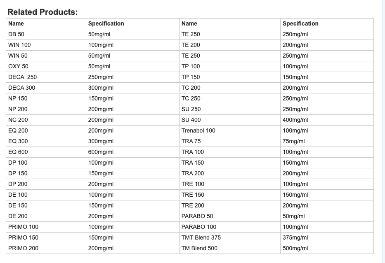Click the DP 150 name cell
385x263 pixels.
point(18,173)
